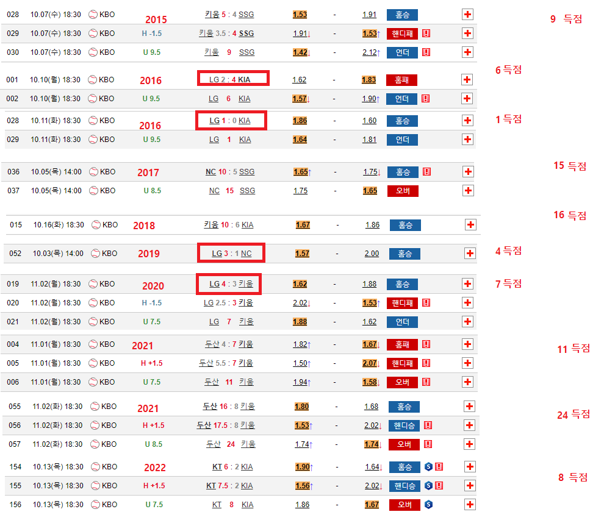Viewport: 615px width, 523px height.
Task: Click the 홈승 result badge on row 019
Action: coord(402,284)
